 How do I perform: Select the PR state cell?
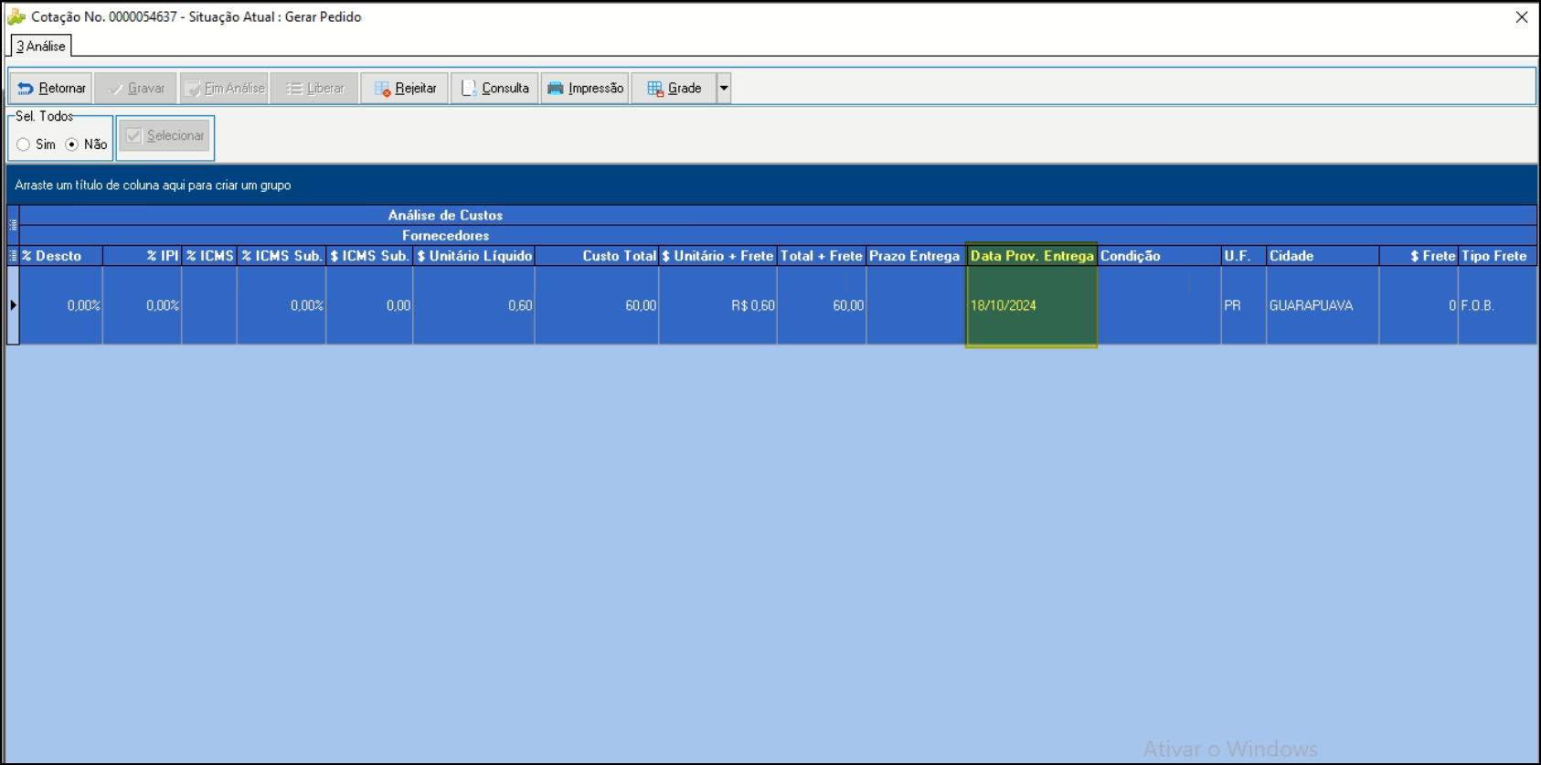pyautogui.click(x=1244, y=306)
